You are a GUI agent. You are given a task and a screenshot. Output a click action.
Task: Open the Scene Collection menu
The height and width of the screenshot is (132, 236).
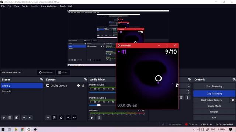(x=49, y=6)
